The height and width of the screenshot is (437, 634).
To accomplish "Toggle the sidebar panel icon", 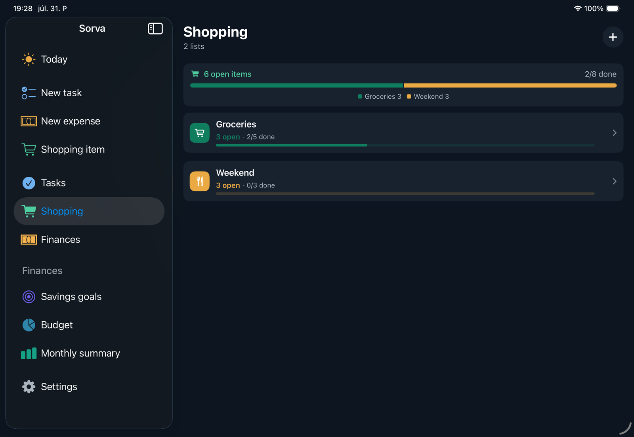I will (155, 29).
